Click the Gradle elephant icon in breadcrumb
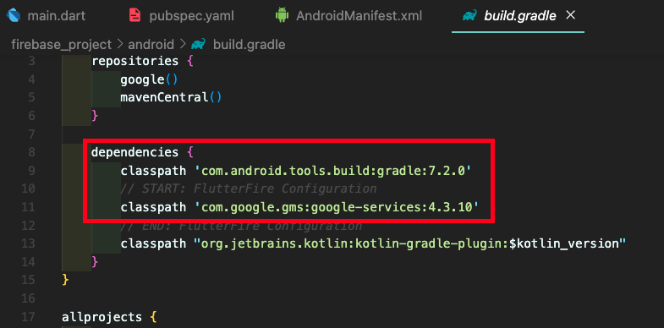The width and height of the screenshot is (664, 328). tap(199, 44)
